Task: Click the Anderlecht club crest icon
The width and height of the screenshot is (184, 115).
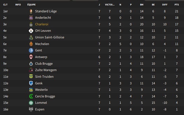Action: (31, 18)
